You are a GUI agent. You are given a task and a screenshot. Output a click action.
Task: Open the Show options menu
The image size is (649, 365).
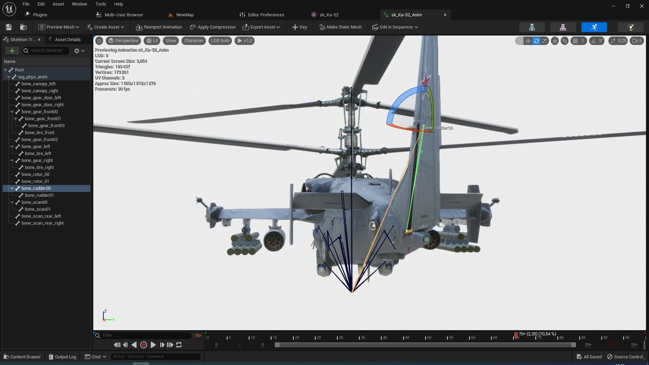[x=171, y=41]
